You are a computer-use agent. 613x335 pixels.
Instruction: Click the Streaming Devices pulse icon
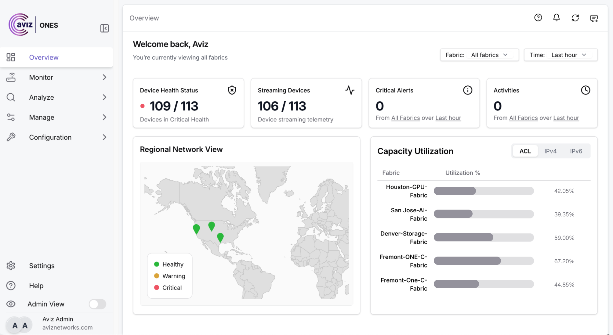point(350,90)
